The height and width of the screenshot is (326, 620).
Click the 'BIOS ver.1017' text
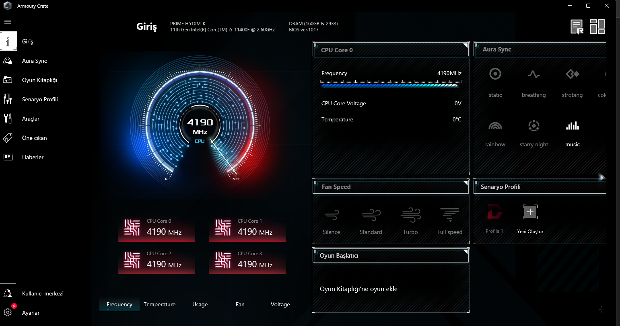(304, 30)
